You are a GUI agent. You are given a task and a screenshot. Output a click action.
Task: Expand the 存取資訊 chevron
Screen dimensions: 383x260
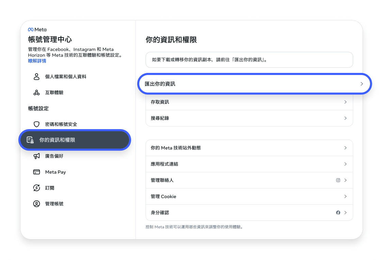pos(345,102)
